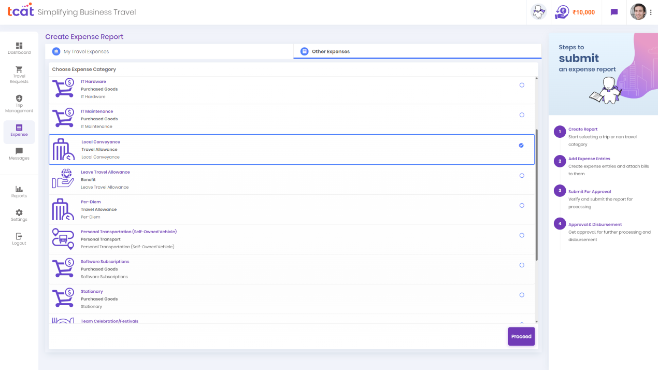Open the Reports page
This screenshot has width=658, height=370.
(19, 190)
